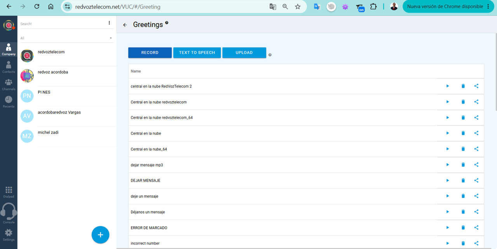
Task: Open help icon beside the Greetings title
Action: point(167,23)
